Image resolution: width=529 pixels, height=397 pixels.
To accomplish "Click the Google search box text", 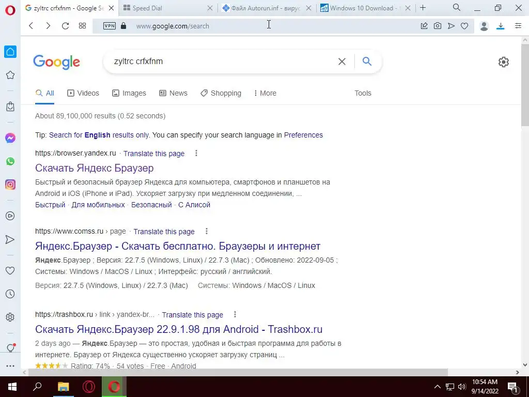I will coord(138,62).
